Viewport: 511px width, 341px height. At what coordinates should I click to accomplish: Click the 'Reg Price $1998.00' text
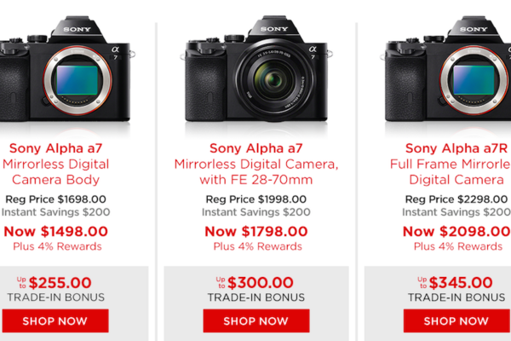click(x=255, y=199)
